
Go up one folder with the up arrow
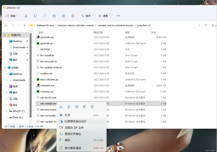click(25, 25)
